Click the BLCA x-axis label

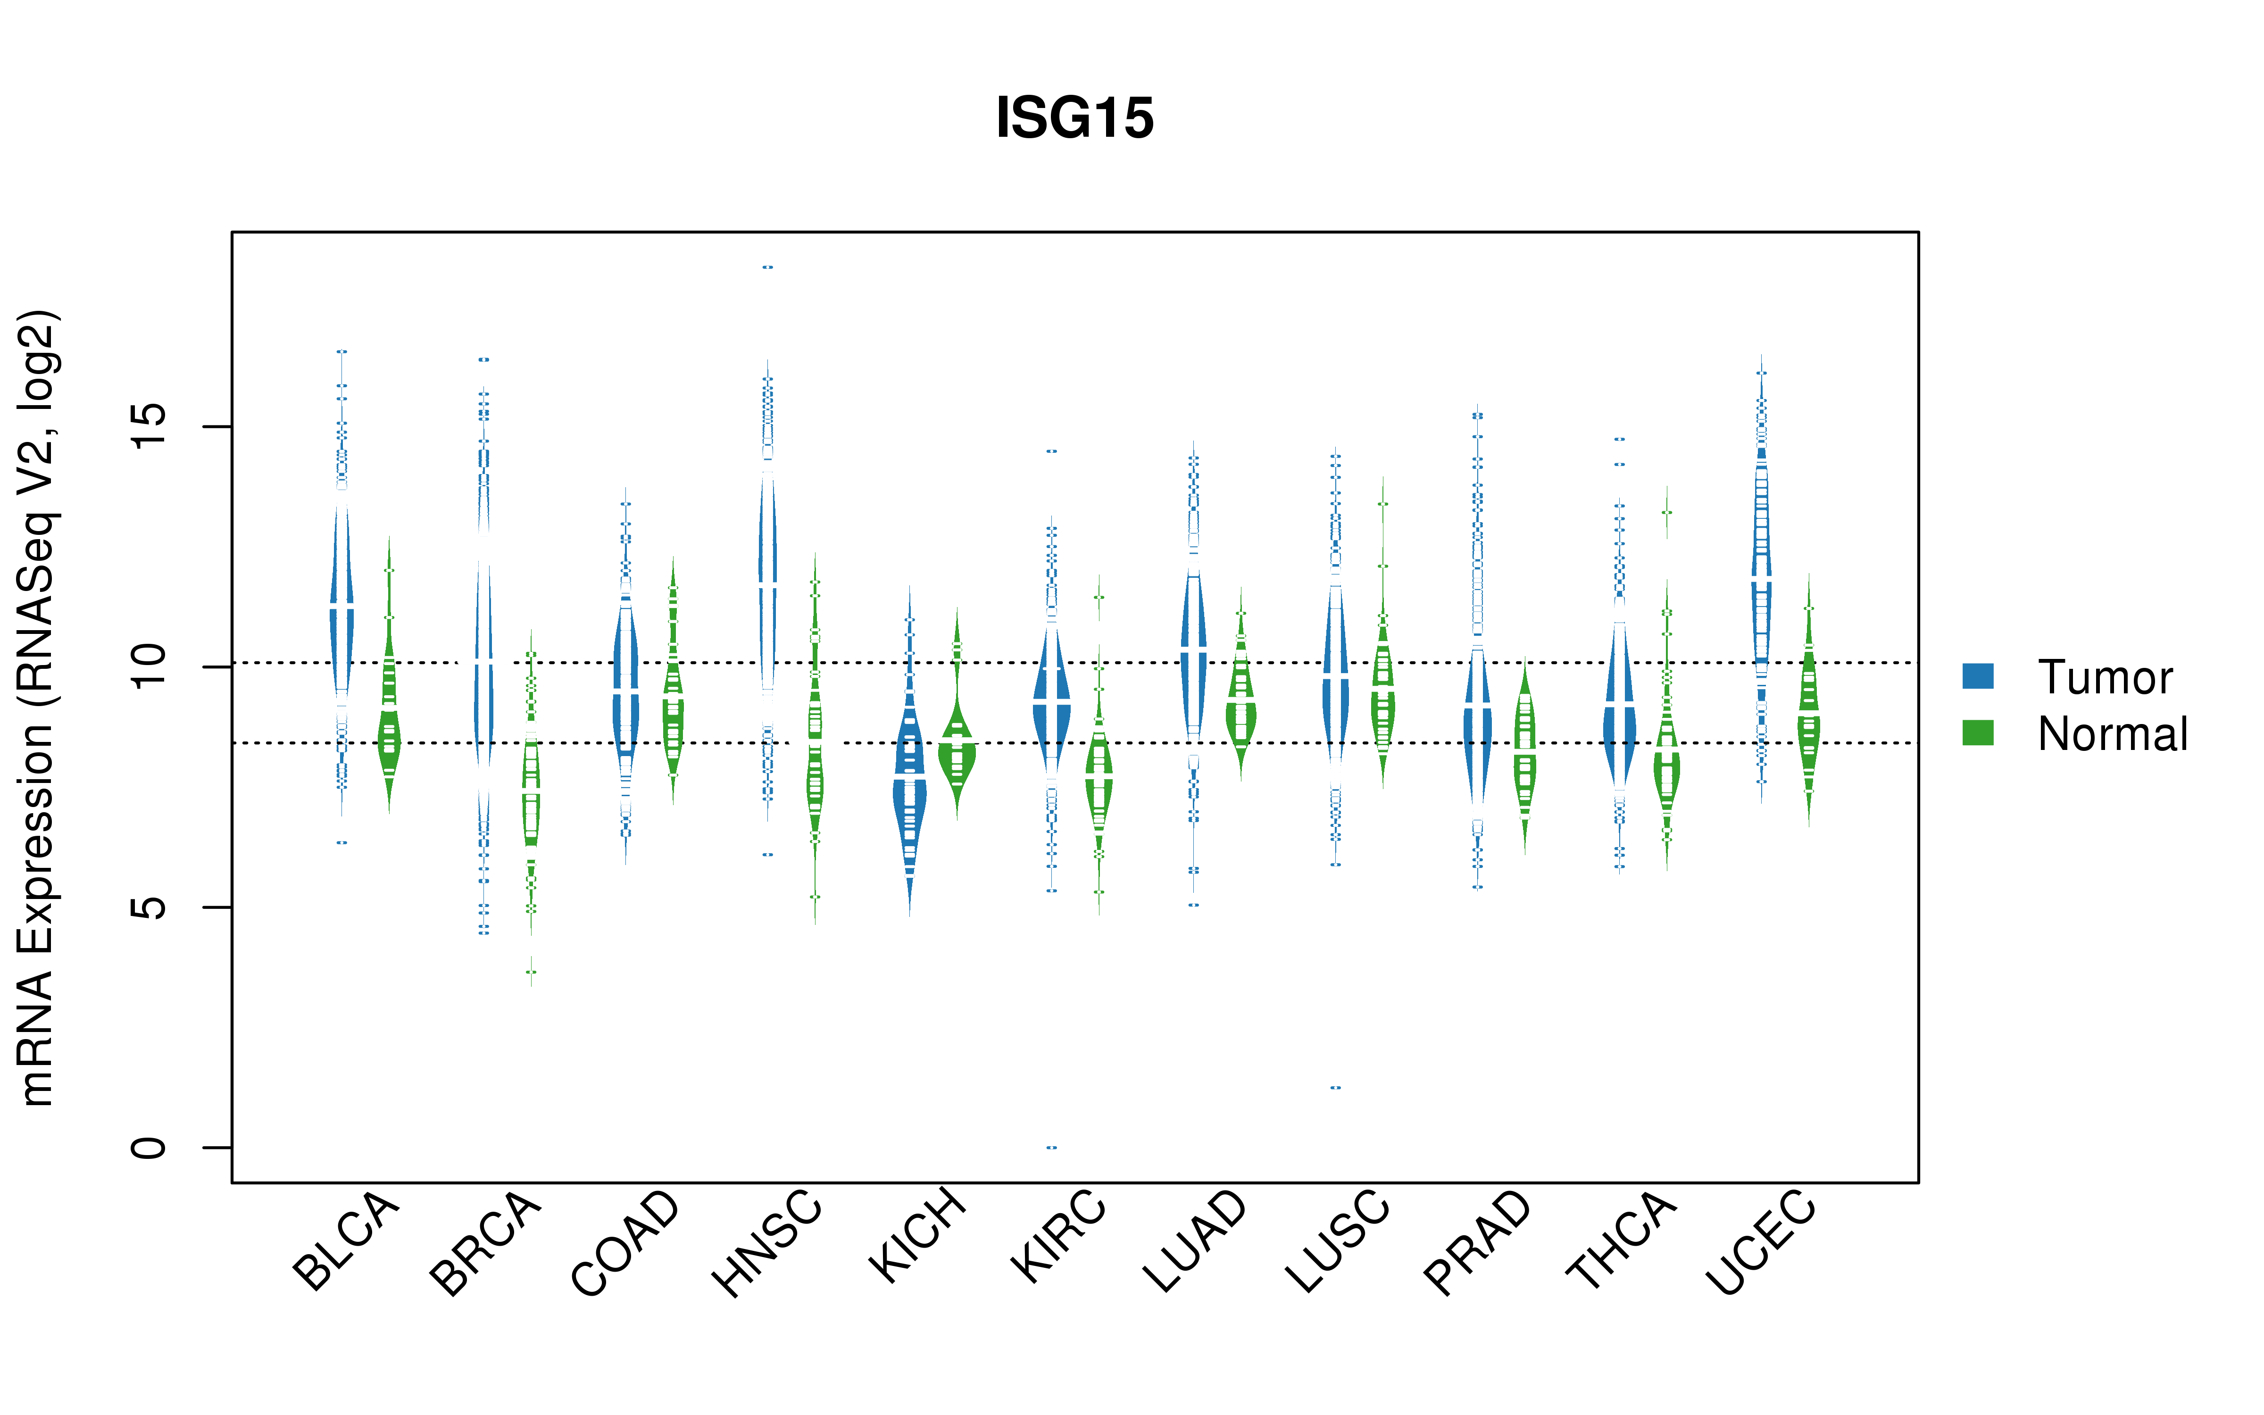coord(346,1241)
